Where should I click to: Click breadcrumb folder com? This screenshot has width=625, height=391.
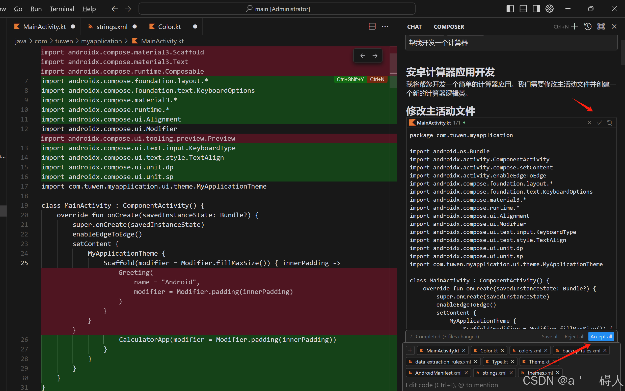[41, 41]
